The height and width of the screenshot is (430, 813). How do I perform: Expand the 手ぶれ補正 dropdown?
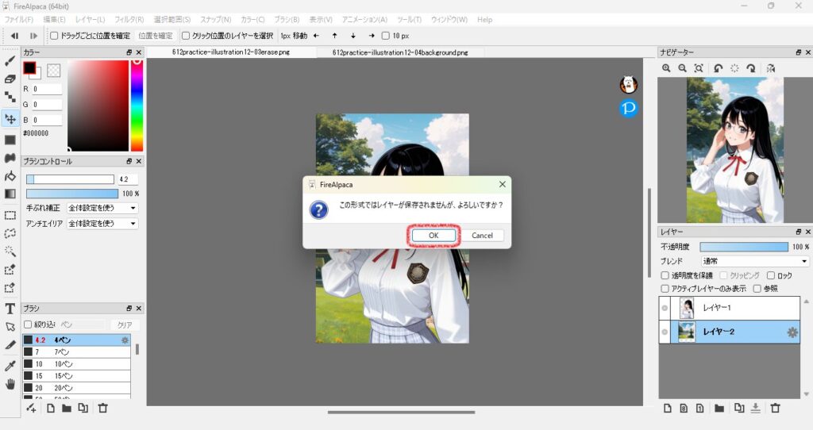102,208
